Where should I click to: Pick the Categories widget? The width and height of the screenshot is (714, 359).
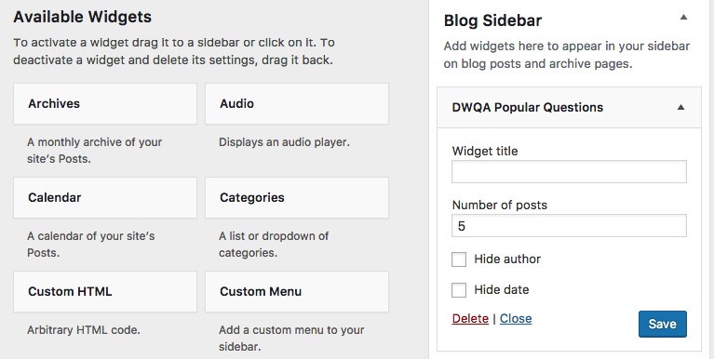(297, 197)
